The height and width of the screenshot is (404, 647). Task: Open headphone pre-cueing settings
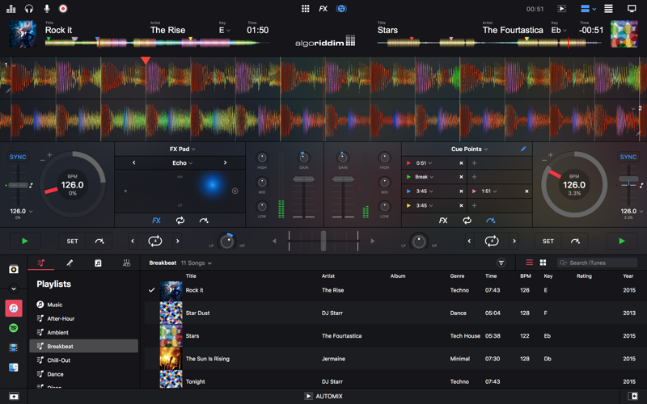coord(29,9)
